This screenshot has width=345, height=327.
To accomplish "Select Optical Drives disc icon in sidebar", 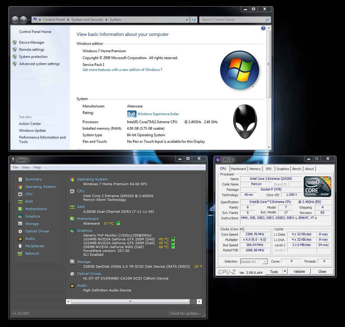I will point(20,231).
